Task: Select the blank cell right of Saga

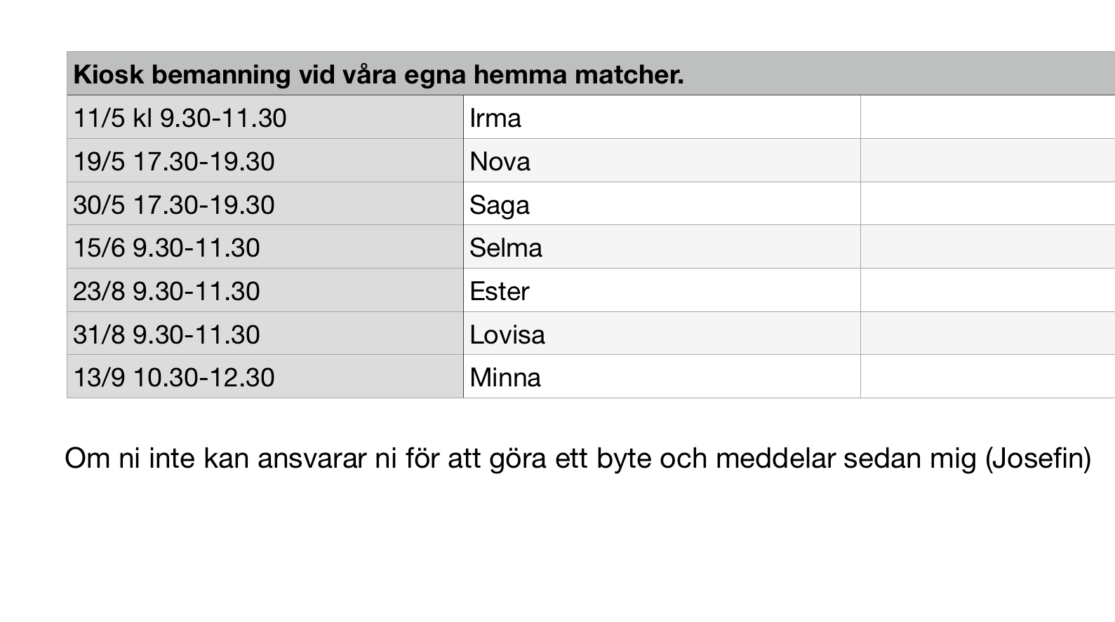Action: point(987,205)
